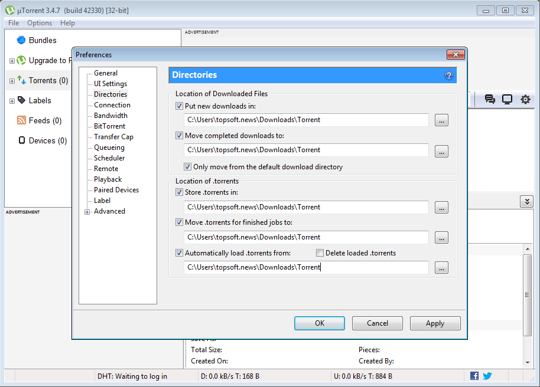
Task: Select Scheduler in preferences tree
Action: [109, 158]
